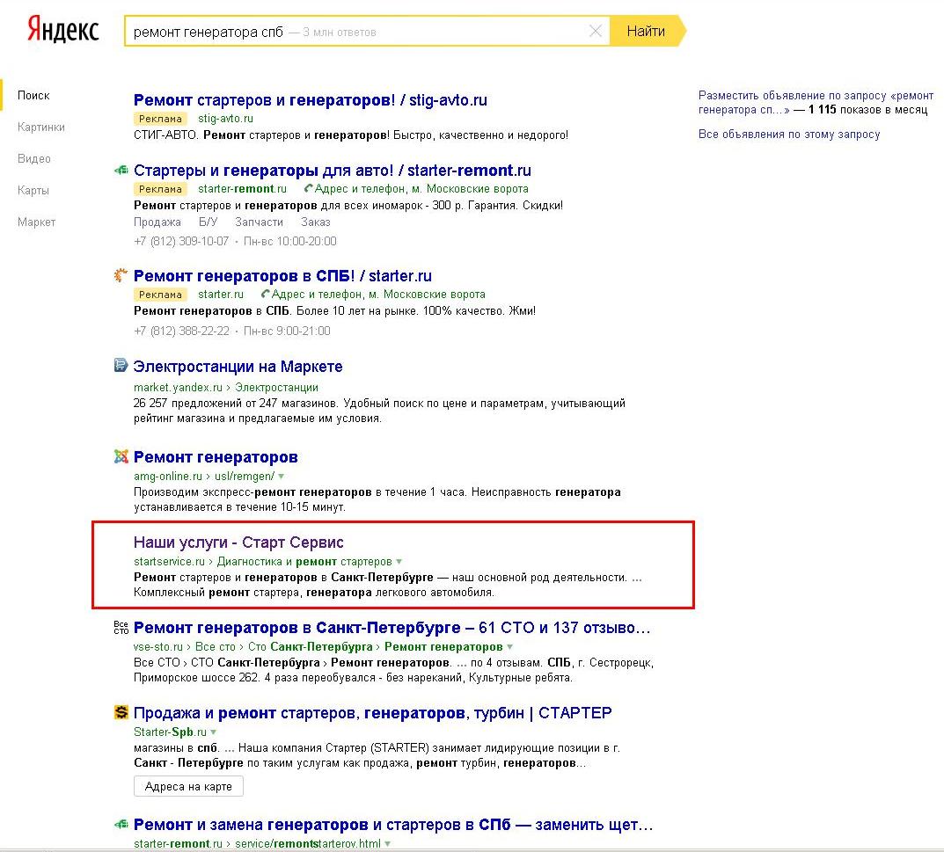Screen dimensions: 944x852
Task: Click the market.yandex.ru URL link
Action: [x=178, y=387]
